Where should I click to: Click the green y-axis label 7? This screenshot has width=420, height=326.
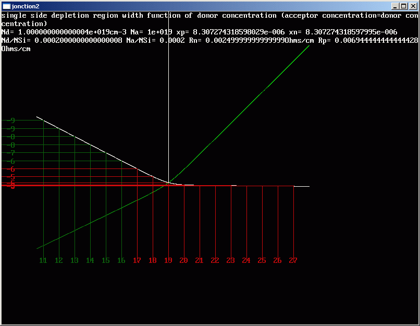click(13, 153)
